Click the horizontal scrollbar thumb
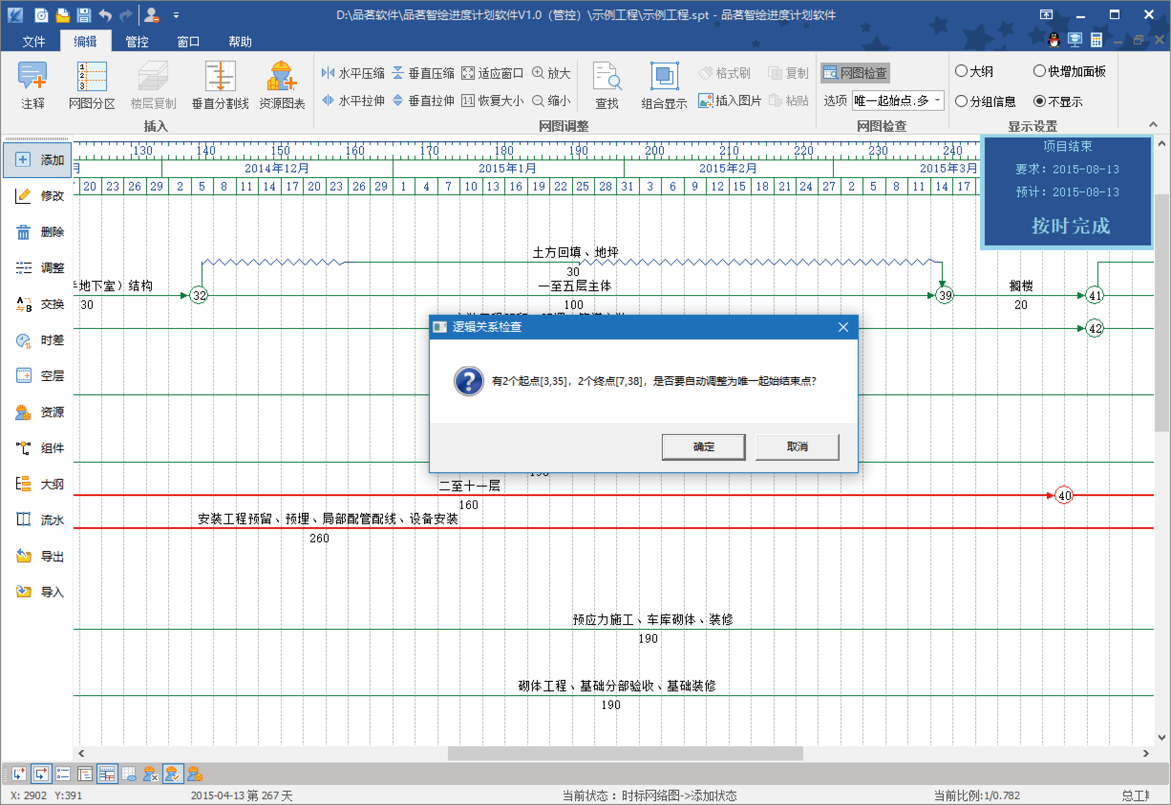 coord(625,753)
